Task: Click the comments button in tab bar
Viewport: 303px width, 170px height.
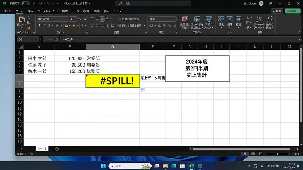Action: coord(277,11)
